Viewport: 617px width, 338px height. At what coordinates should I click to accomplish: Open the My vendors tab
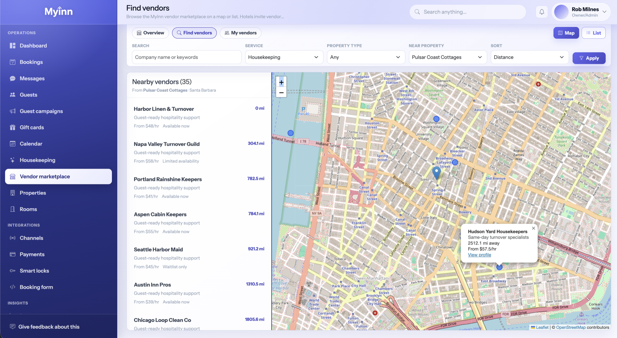point(240,33)
